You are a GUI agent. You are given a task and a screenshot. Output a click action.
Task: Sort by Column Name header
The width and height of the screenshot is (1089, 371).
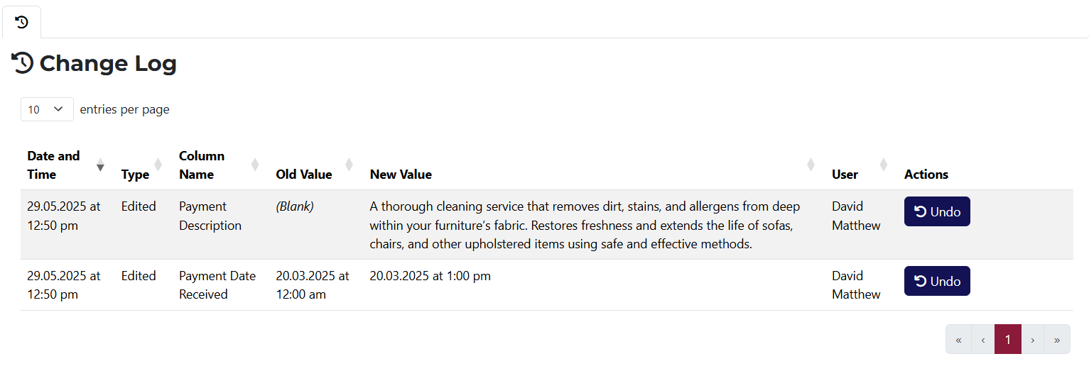point(201,165)
